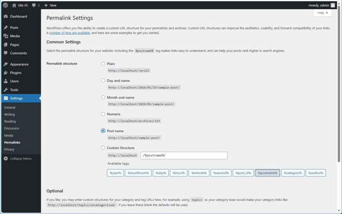The image size is (342, 214).
Task: Click the Dashboard menu label
Action: point(19,17)
